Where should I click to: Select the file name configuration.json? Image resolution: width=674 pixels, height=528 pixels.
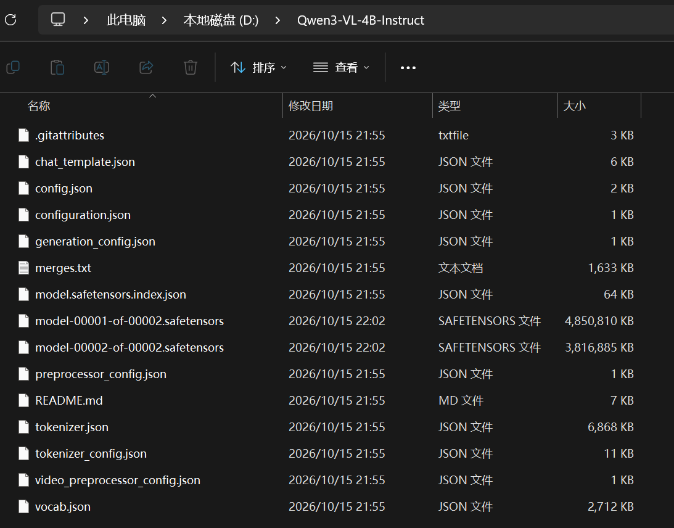pos(83,215)
